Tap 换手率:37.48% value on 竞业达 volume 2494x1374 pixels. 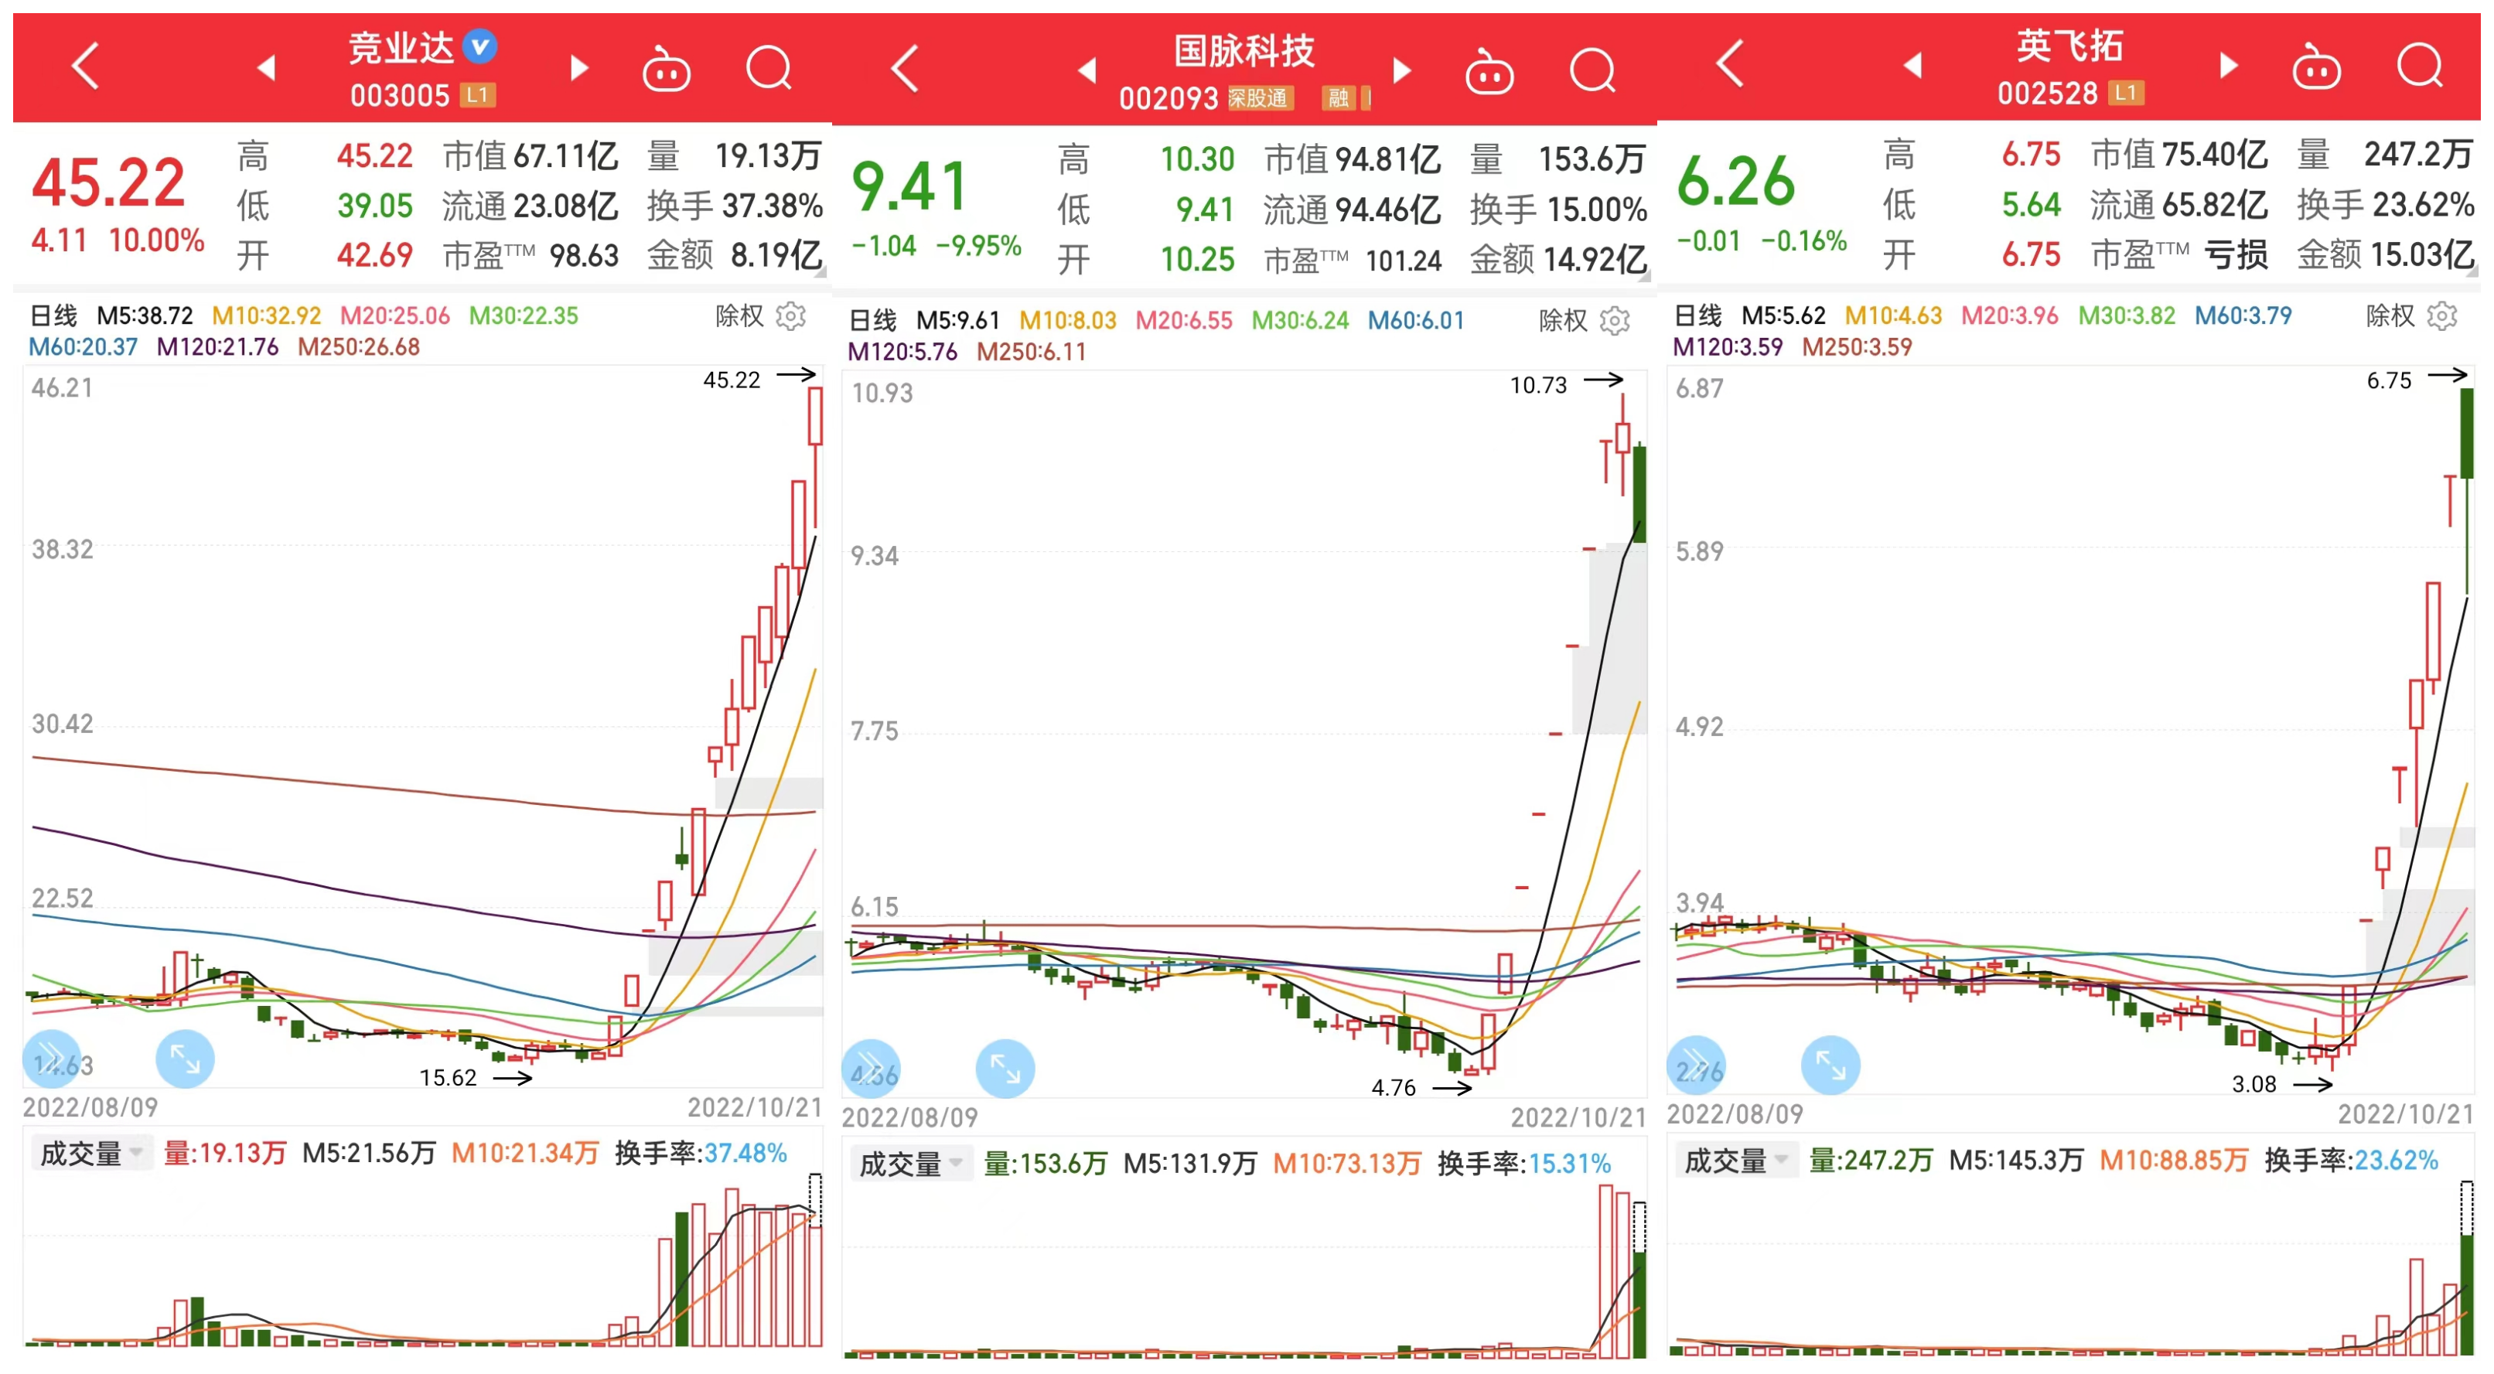(x=701, y=1152)
